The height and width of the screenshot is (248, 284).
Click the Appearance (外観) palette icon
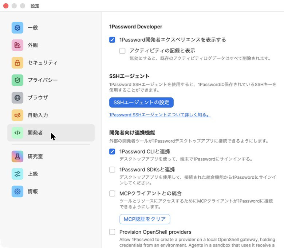17,45
